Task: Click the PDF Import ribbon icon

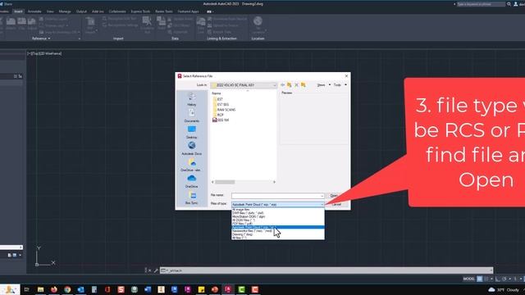Action: (90, 25)
